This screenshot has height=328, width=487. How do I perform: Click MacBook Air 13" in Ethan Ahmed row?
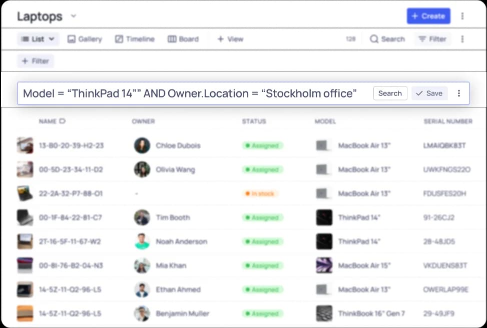pyautogui.click(x=364, y=289)
